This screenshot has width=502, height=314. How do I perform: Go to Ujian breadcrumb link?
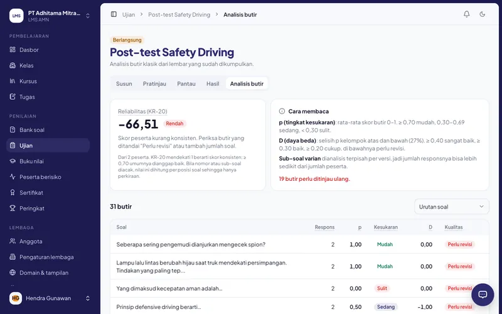click(x=129, y=14)
